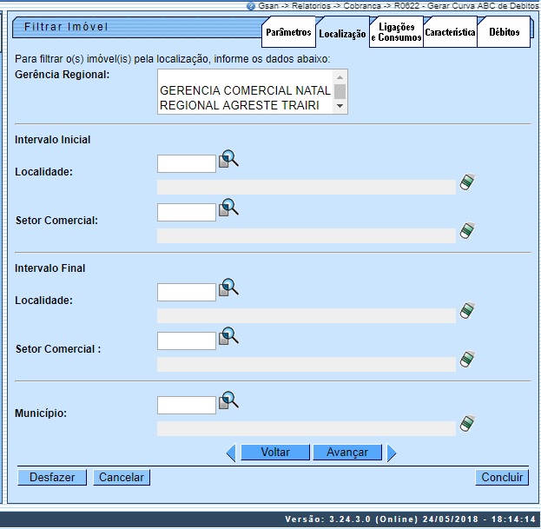Focus the initial Localidade code field
This screenshot has height=529, width=541.
coord(187,163)
